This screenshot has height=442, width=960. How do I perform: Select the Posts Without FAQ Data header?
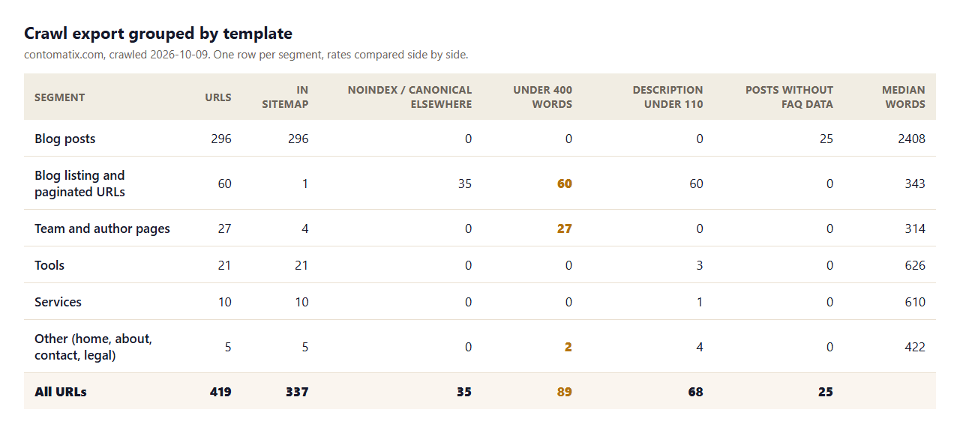coord(789,97)
